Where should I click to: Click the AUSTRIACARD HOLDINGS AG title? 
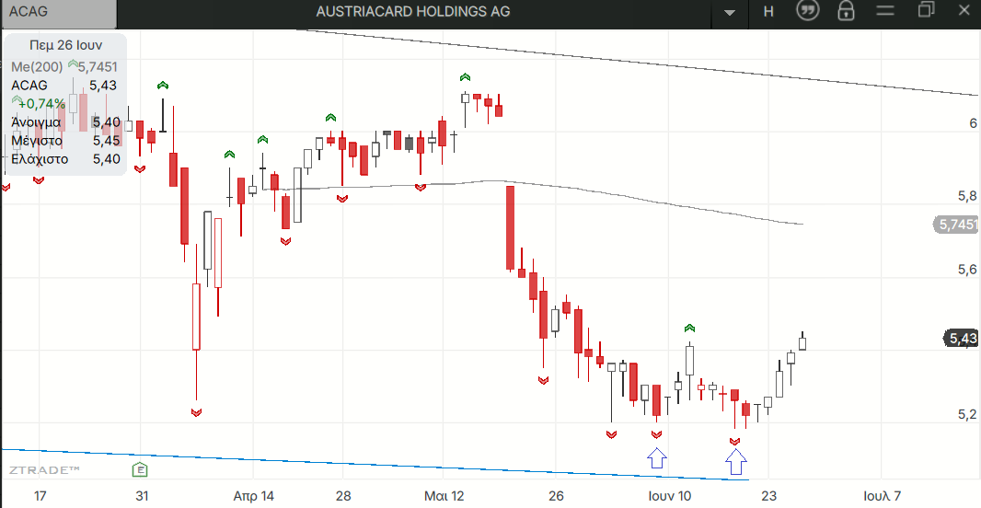coord(413,11)
